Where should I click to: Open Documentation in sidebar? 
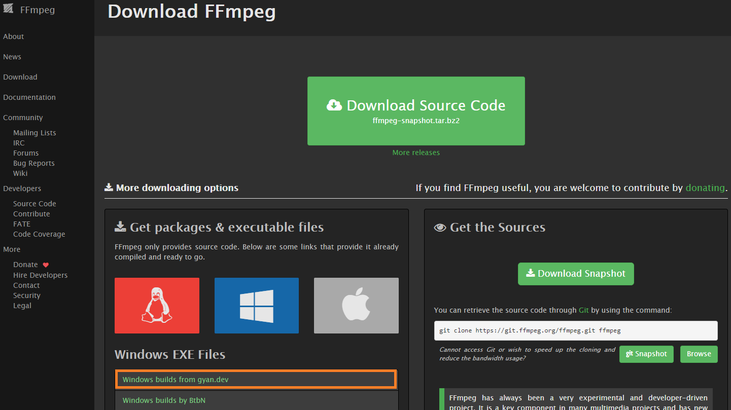tap(29, 97)
